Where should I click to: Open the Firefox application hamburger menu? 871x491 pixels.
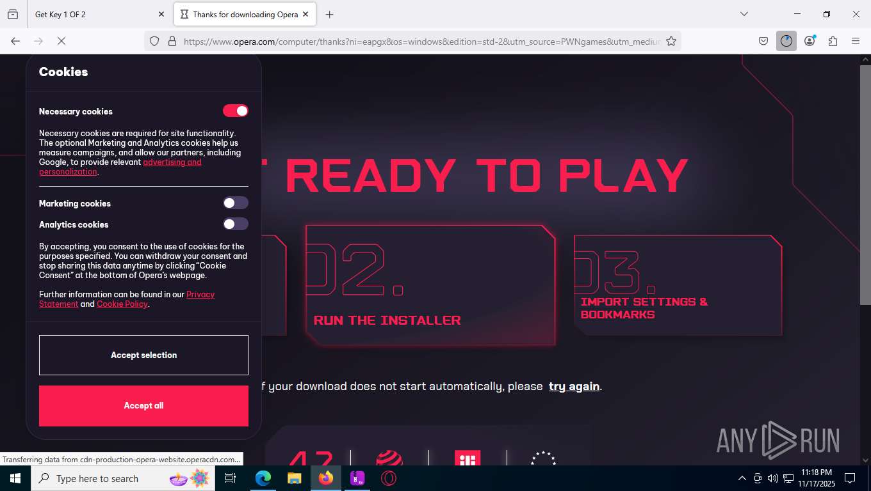coord(856,41)
